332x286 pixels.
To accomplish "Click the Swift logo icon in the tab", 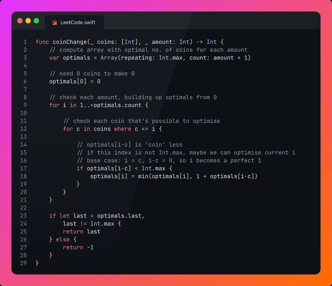I will (54, 22).
